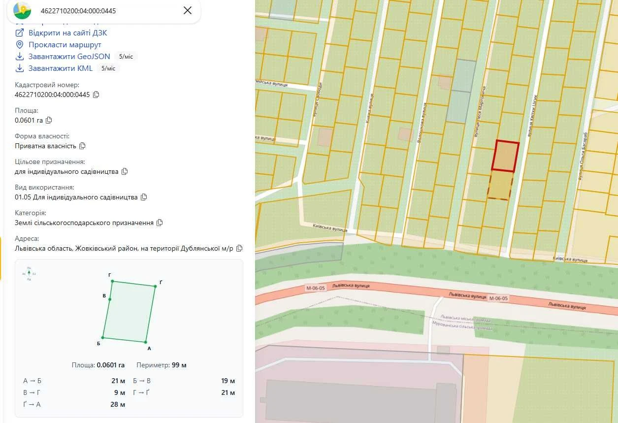Click the 5/міс badge next to GeoJSON

pyautogui.click(x=126, y=57)
